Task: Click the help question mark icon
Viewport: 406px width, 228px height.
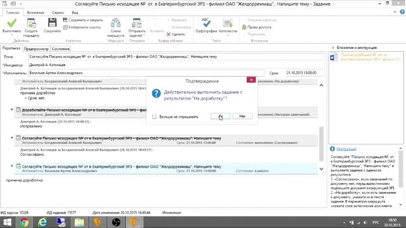Action: pos(402,12)
